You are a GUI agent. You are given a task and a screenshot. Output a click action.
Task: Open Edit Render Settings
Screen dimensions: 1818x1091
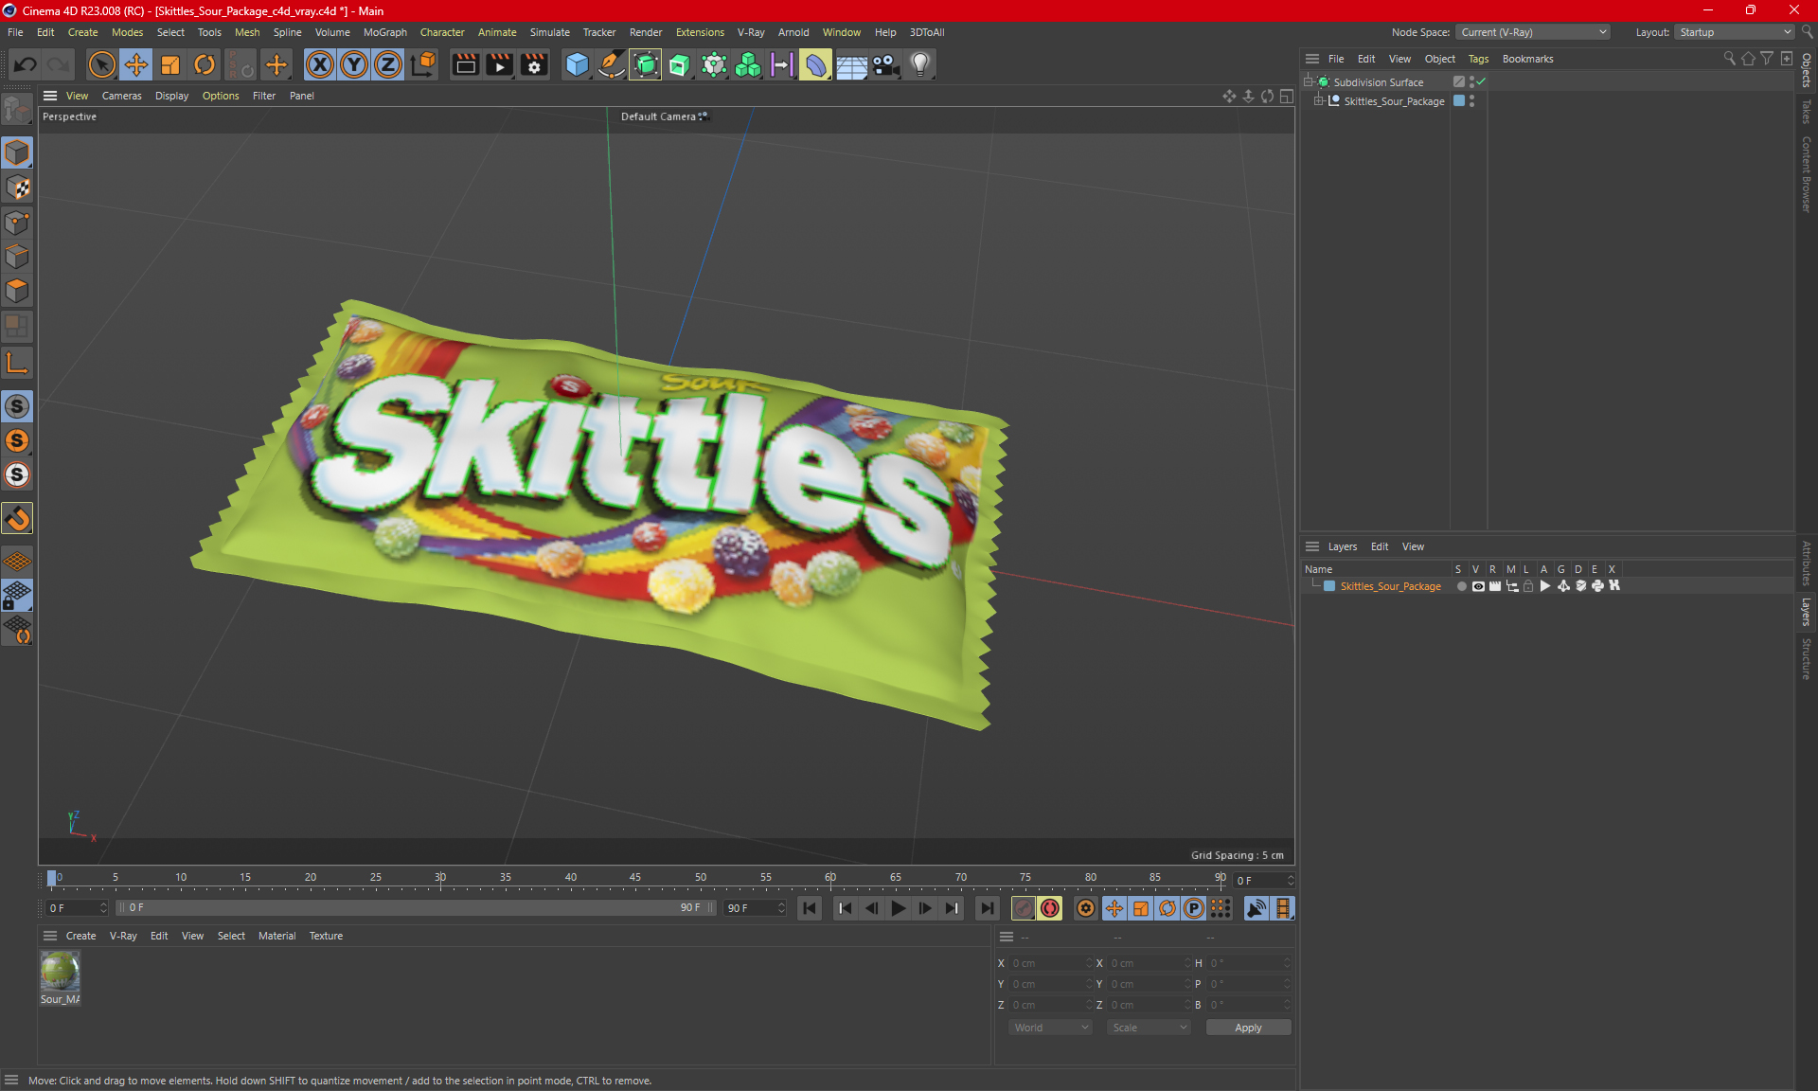tap(534, 64)
